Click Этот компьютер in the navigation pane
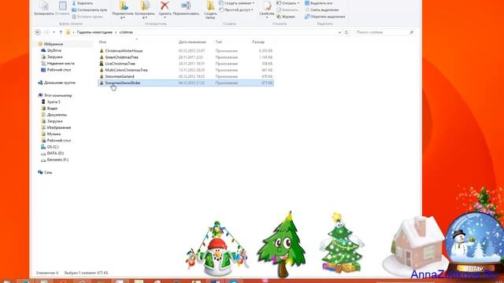504x283 pixels. point(54,95)
